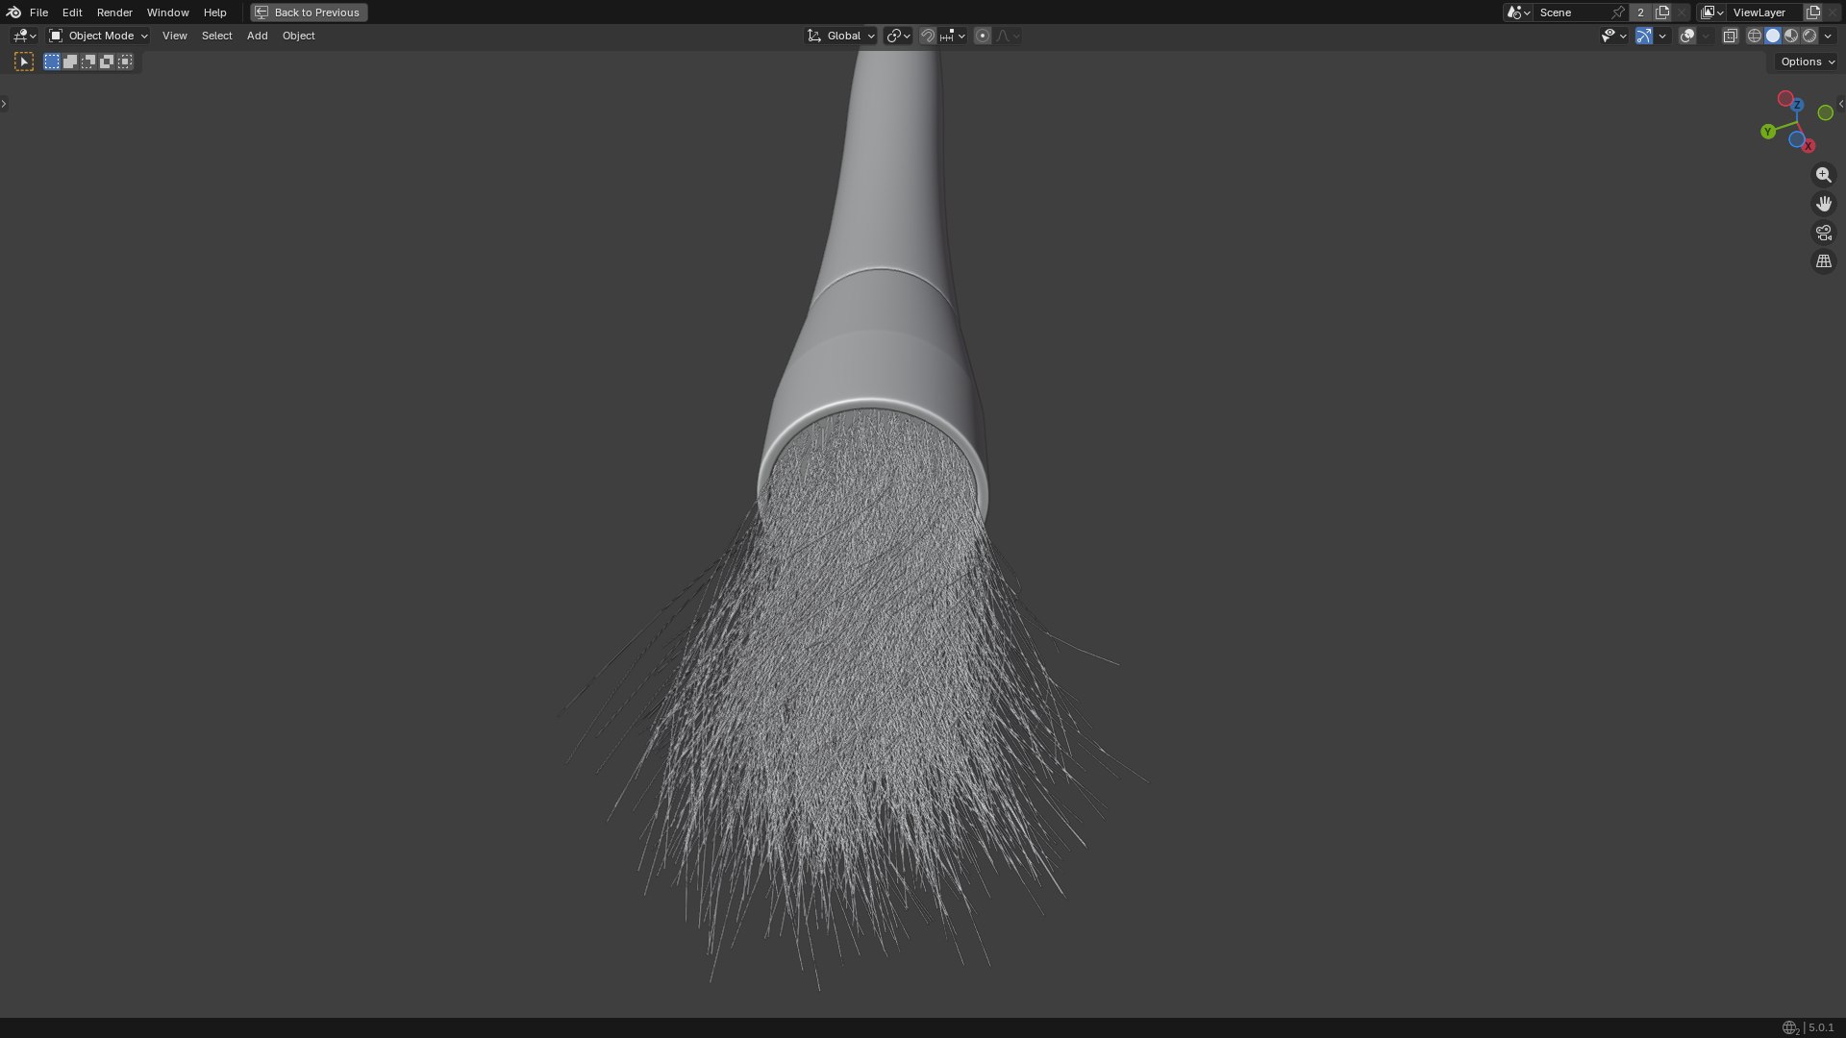
Task: Open the transform pivot point dropdown
Action: [898, 36]
